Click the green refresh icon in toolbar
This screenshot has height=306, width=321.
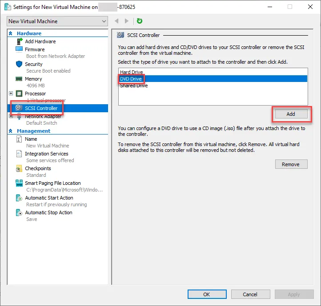click(x=140, y=21)
